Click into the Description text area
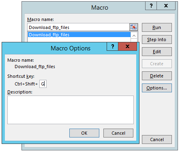The height and width of the screenshot is (152, 180). tap(71, 110)
